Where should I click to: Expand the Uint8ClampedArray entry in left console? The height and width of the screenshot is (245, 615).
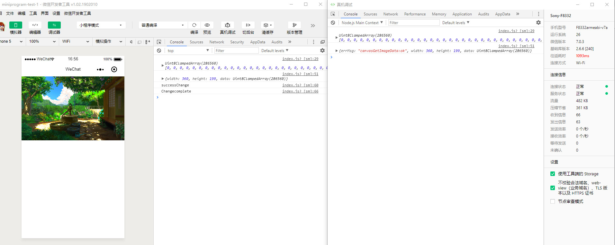(x=162, y=66)
